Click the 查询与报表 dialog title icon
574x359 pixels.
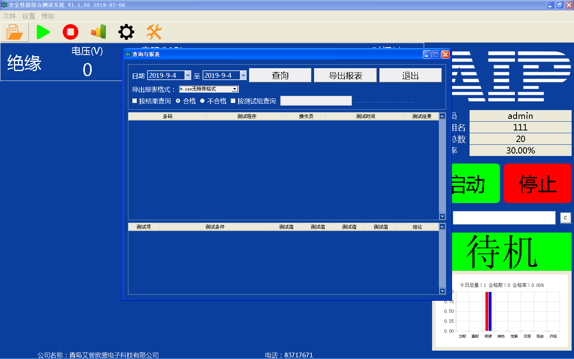128,54
